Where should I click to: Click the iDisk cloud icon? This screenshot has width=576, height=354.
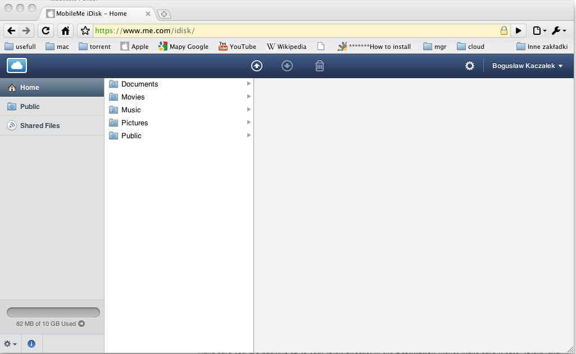coord(17,66)
